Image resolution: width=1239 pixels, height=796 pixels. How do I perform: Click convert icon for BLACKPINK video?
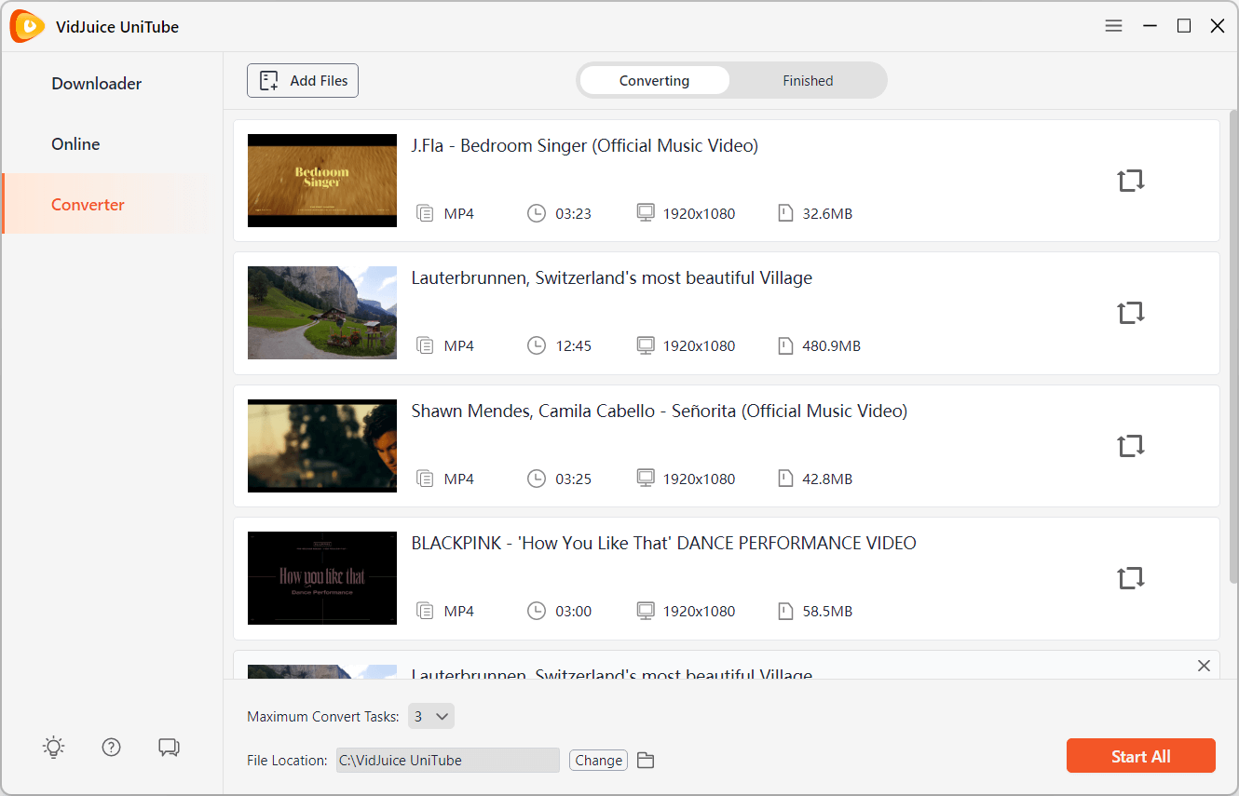(x=1131, y=578)
